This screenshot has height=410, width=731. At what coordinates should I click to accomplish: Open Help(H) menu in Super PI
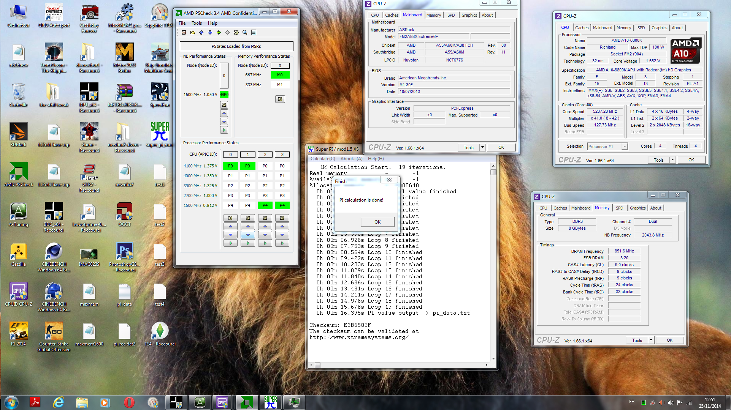(376, 159)
